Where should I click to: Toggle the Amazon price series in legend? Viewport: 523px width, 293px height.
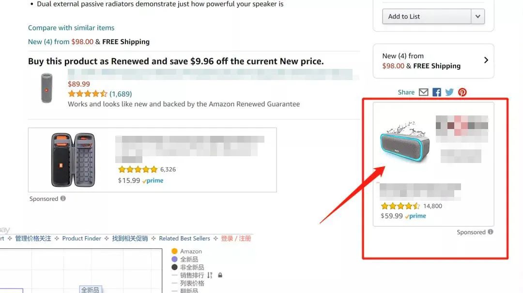tap(175, 251)
